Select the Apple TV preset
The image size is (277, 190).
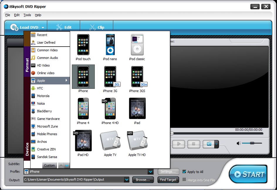[x=110, y=143]
